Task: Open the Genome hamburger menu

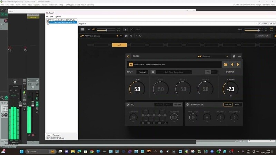Action: 82,29
